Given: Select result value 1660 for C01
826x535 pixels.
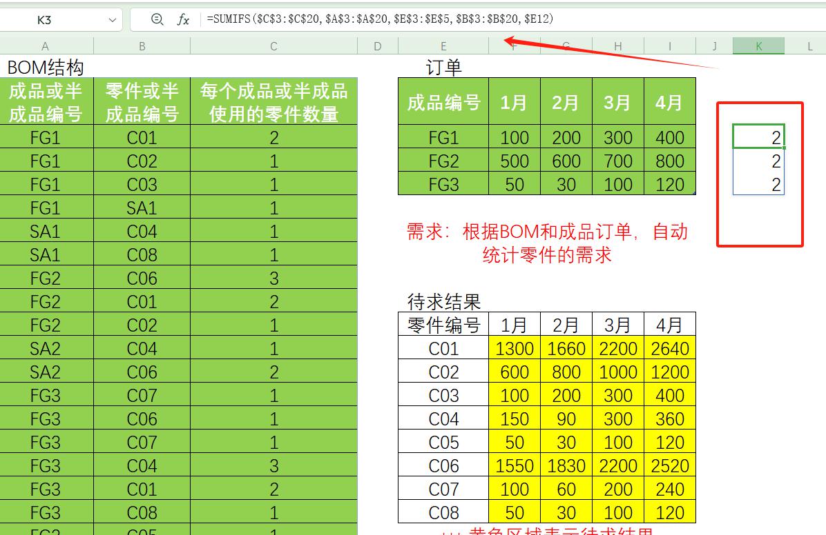Looking at the screenshot, I should [566, 348].
